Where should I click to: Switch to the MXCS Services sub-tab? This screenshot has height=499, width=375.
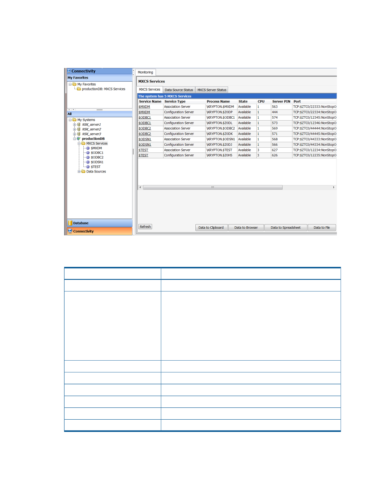point(150,90)
